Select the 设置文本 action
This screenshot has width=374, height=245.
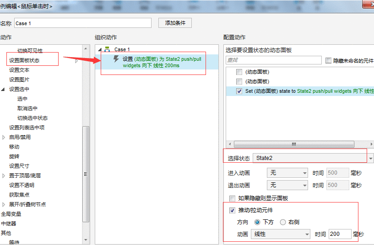[x=19, y=70]
